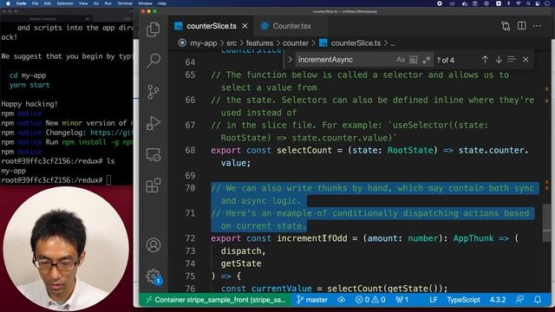Click the Wi-Fi icon in menu bar
The height and width of the screenshot is (312, 555).
point(519,3)
